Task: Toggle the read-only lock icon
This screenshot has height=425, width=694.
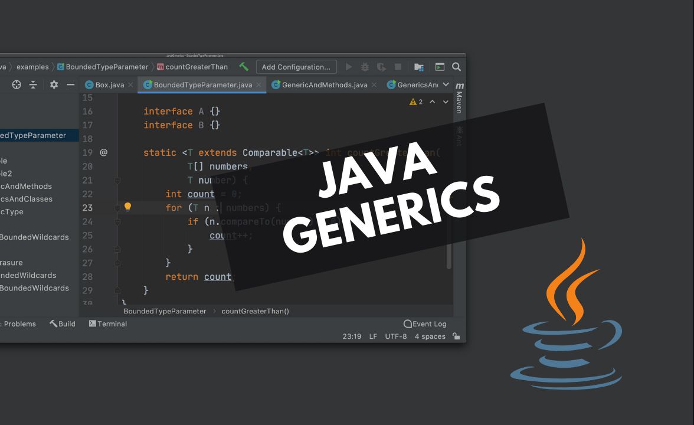Action: point(456,336)
